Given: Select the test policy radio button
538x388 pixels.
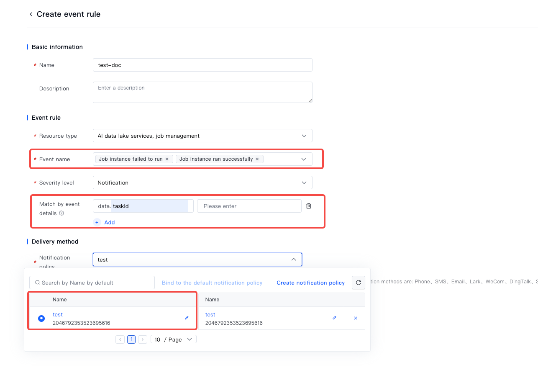Looking at the screenshot, I should (x=41, y=319).
